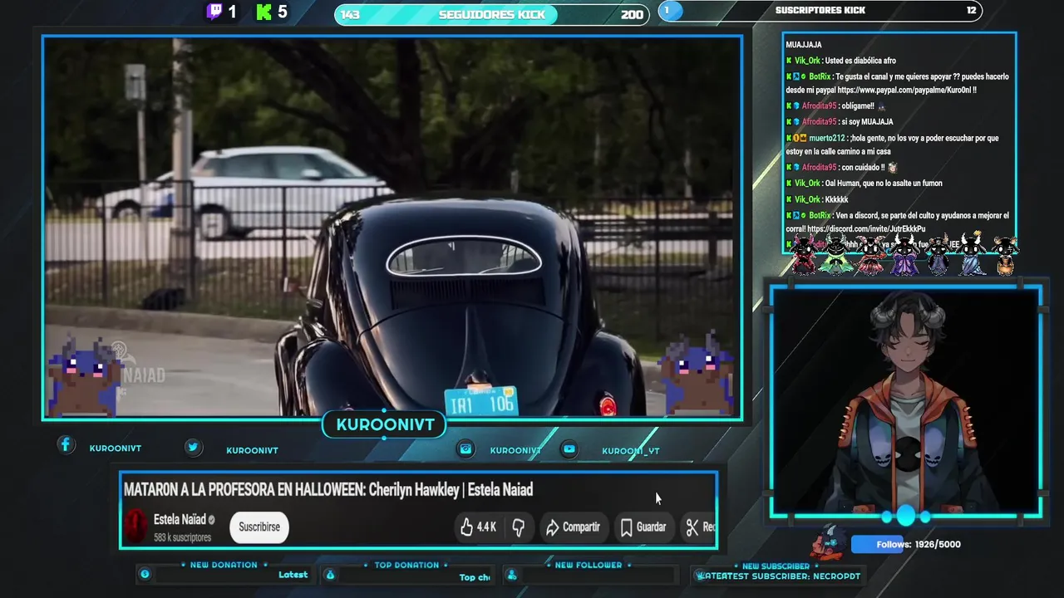The width and height of the screenshot is (1064, 598).
Task: Click the '12' subscriber goal number
Action: (x=972, y=10)
